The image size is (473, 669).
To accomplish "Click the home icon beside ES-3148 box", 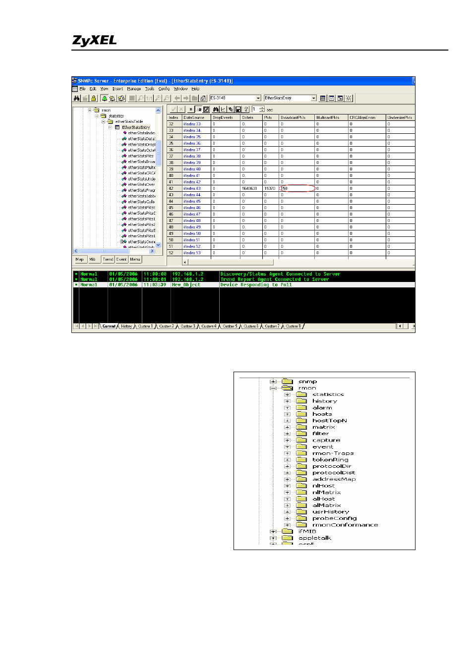I will (203, 98).
